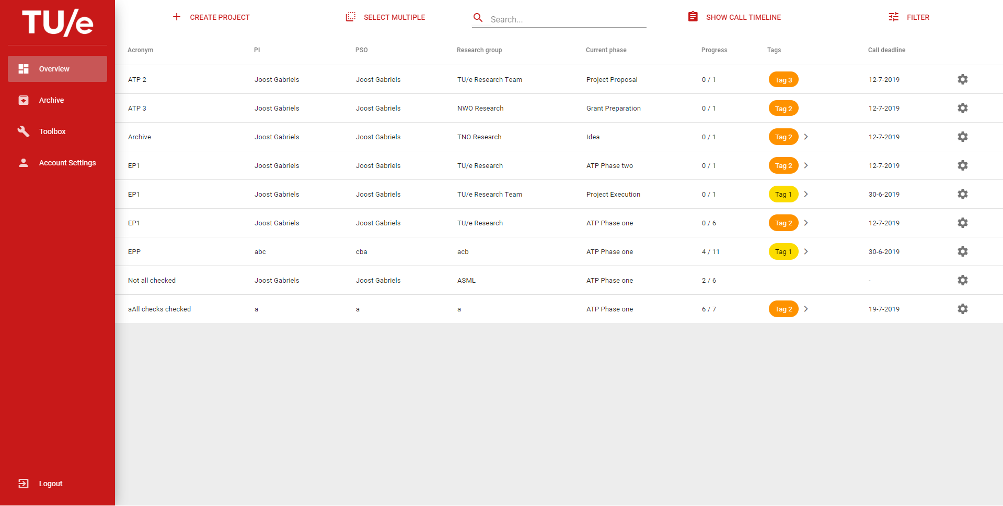
Task: Toggle Select Multiple mode
Action: (x=386, y=17)
